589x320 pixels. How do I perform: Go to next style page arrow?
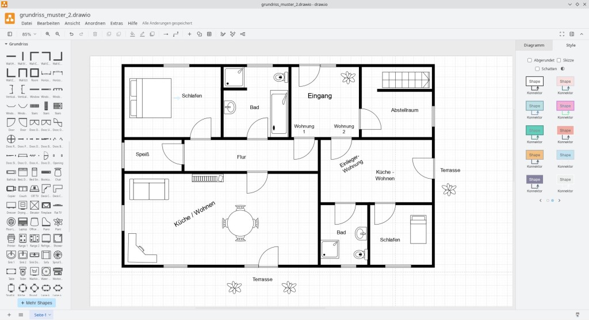coord(559,201)
